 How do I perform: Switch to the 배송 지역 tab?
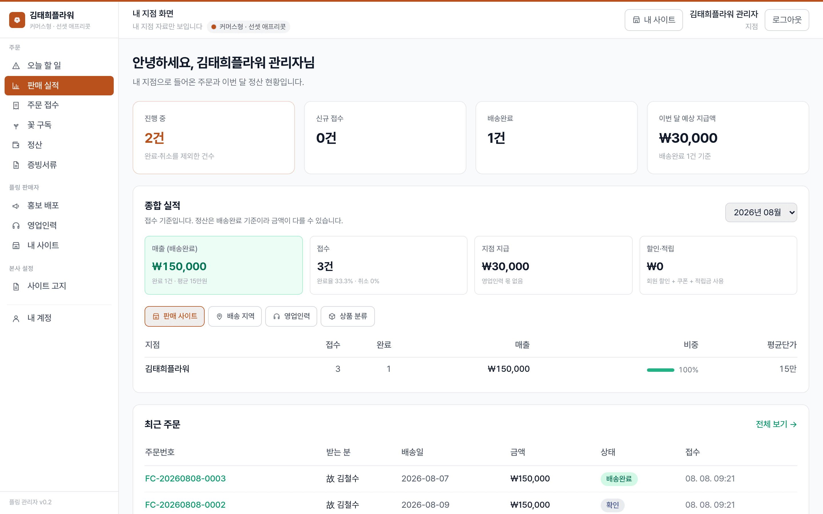click(x=235, y=316)
